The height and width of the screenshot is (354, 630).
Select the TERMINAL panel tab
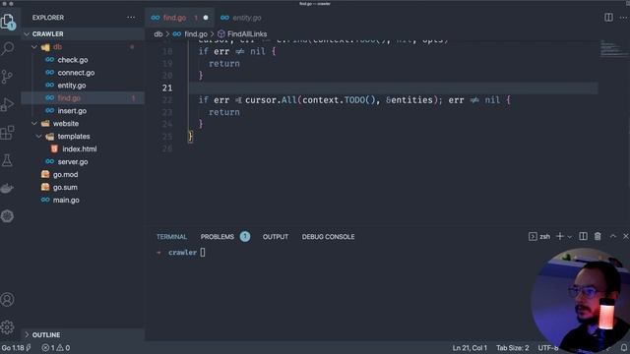[x=171, y=237]
